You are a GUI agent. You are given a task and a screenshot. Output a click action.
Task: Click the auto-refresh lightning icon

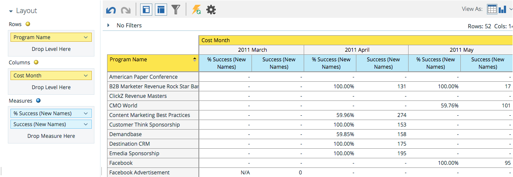coord(196,10)
